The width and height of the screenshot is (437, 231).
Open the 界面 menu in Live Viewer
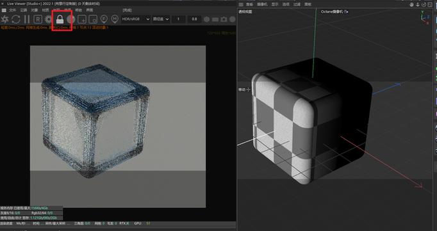coord(90,10)
